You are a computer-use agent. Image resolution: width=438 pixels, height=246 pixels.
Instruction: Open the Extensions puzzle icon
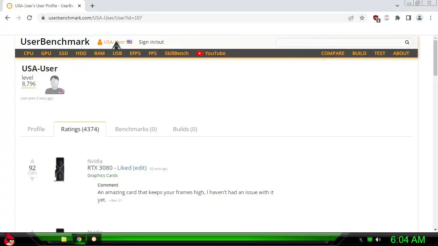(398, 18)
